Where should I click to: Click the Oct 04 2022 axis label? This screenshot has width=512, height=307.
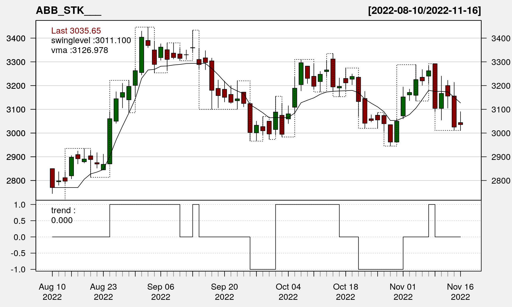288,292
